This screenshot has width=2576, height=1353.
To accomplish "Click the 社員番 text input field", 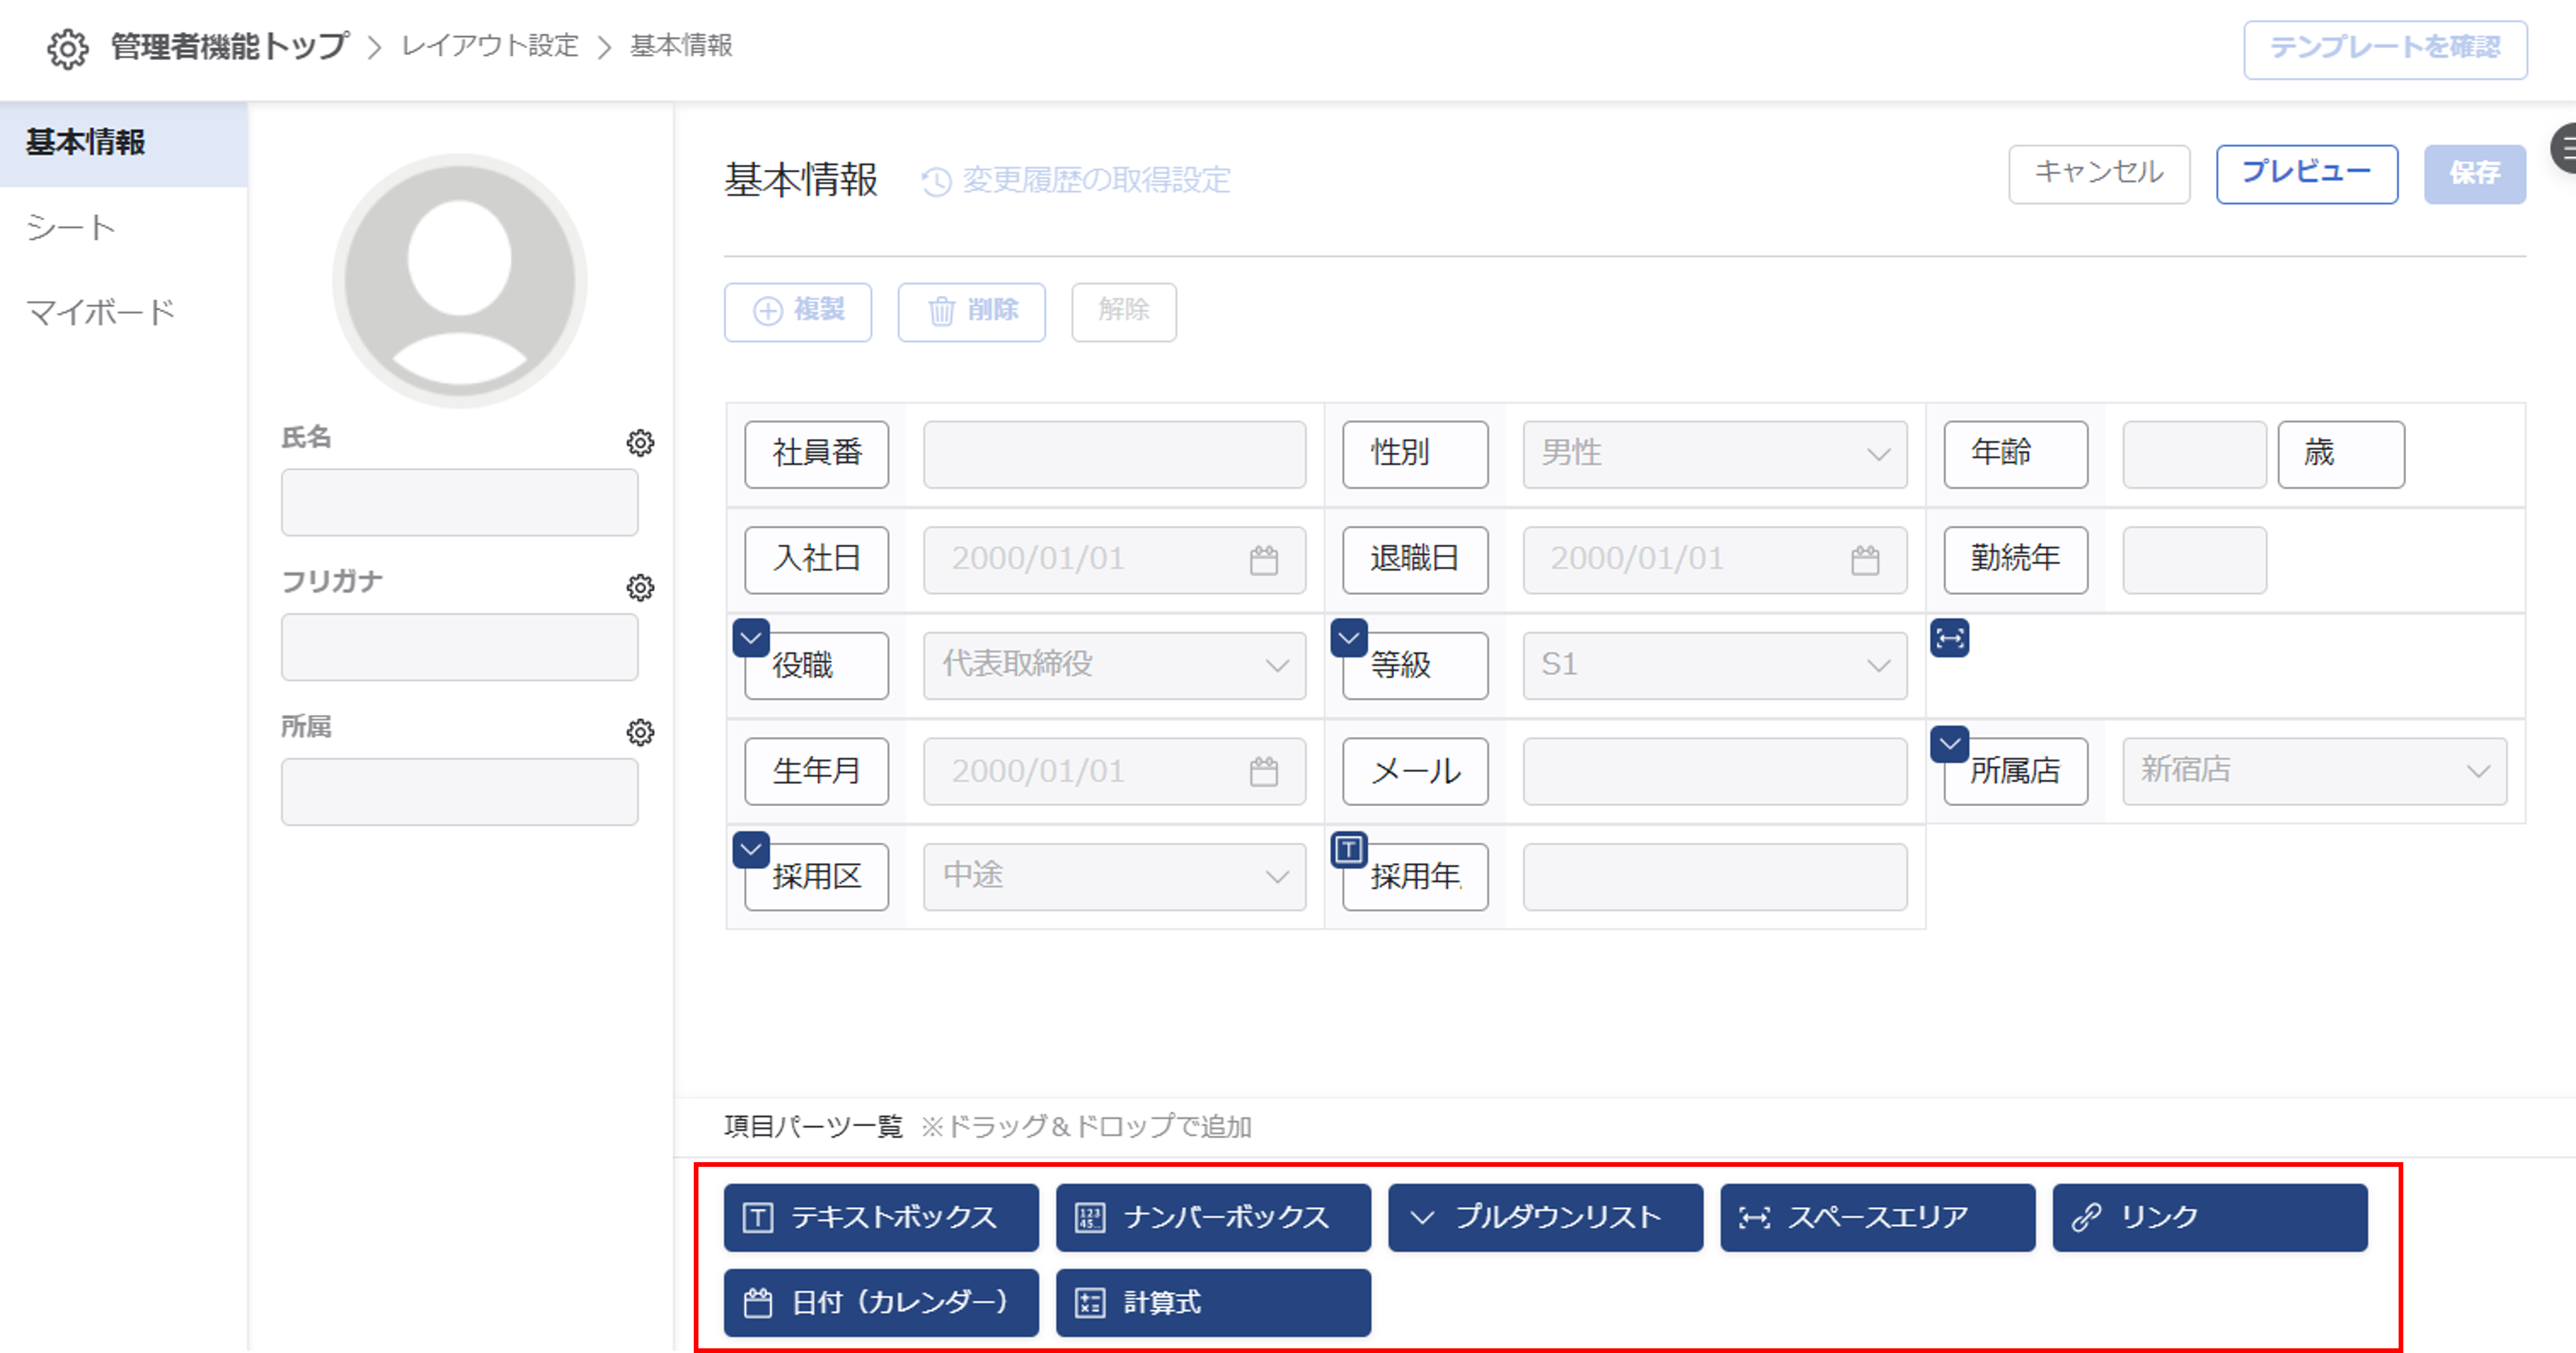I will [x=1114, y=454].
